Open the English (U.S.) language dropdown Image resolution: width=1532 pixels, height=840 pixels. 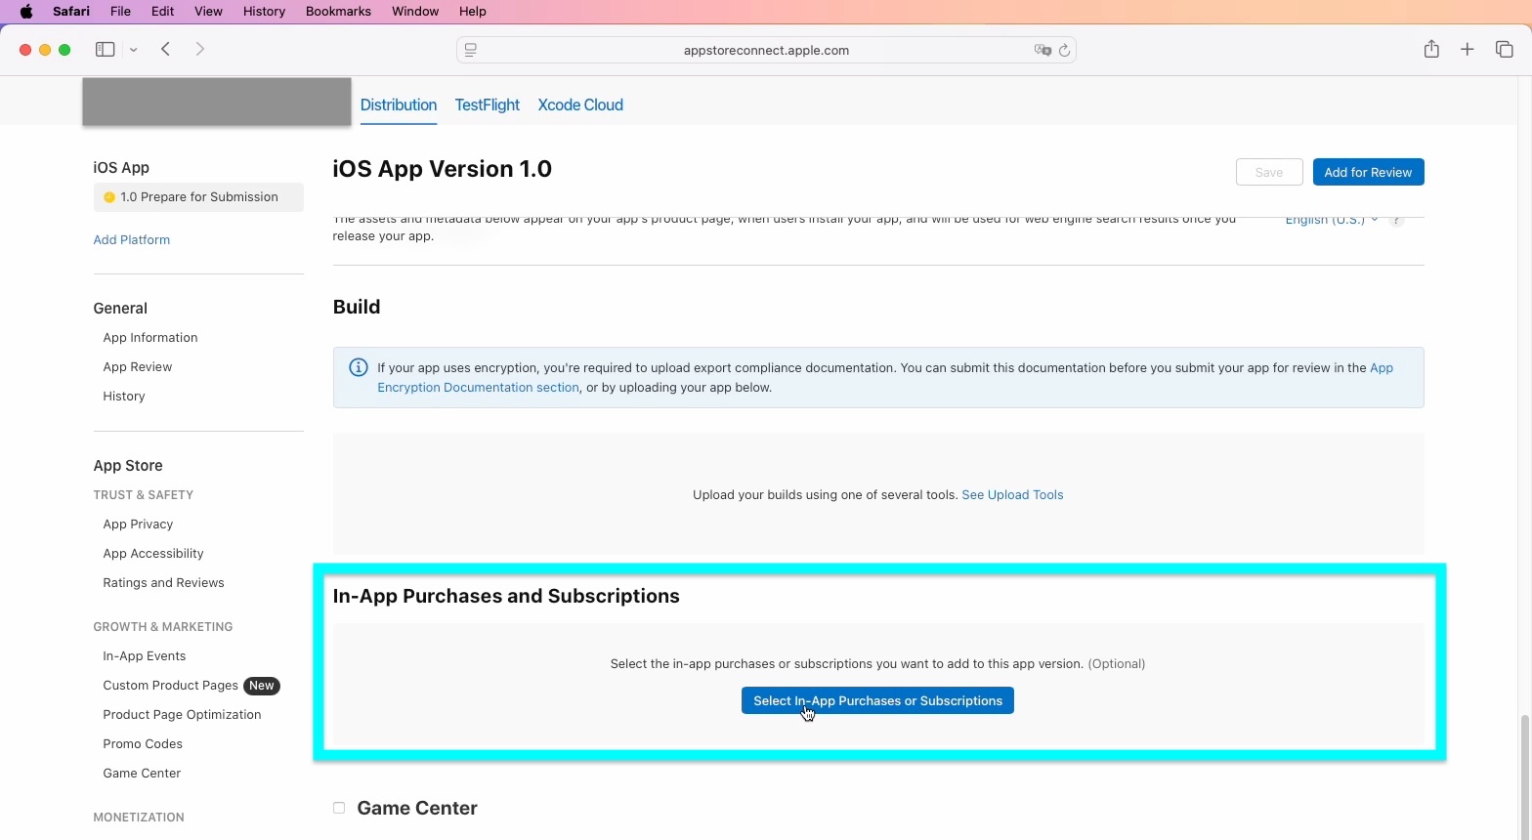[x=1331, y=221]
